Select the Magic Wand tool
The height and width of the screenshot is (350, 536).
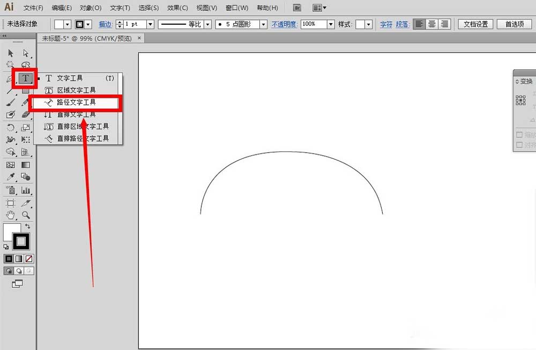(x=10, y=64)
